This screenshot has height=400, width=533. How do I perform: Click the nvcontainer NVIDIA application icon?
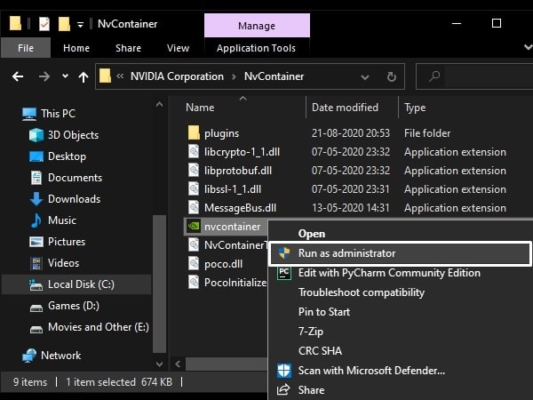coord(194,226)
